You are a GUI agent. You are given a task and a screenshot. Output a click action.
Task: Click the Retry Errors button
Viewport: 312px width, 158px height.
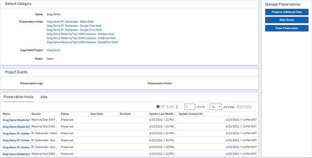point(287,20)
